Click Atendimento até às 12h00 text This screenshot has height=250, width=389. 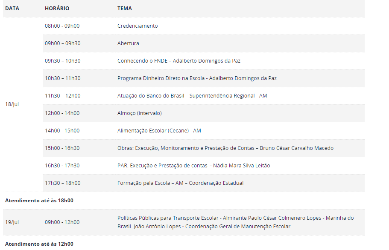pos(39,244)
